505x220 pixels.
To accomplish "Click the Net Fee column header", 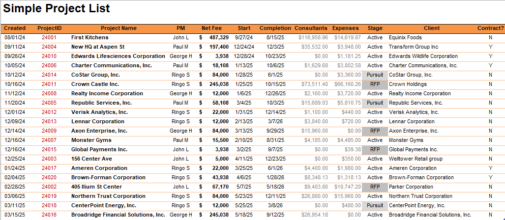I will [211, 28].
